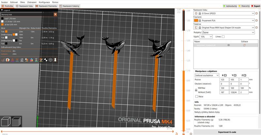Screen dimensions: 261x135
Task: Toggle Seams icon in legend toolbar
Action: pos(22,60)
